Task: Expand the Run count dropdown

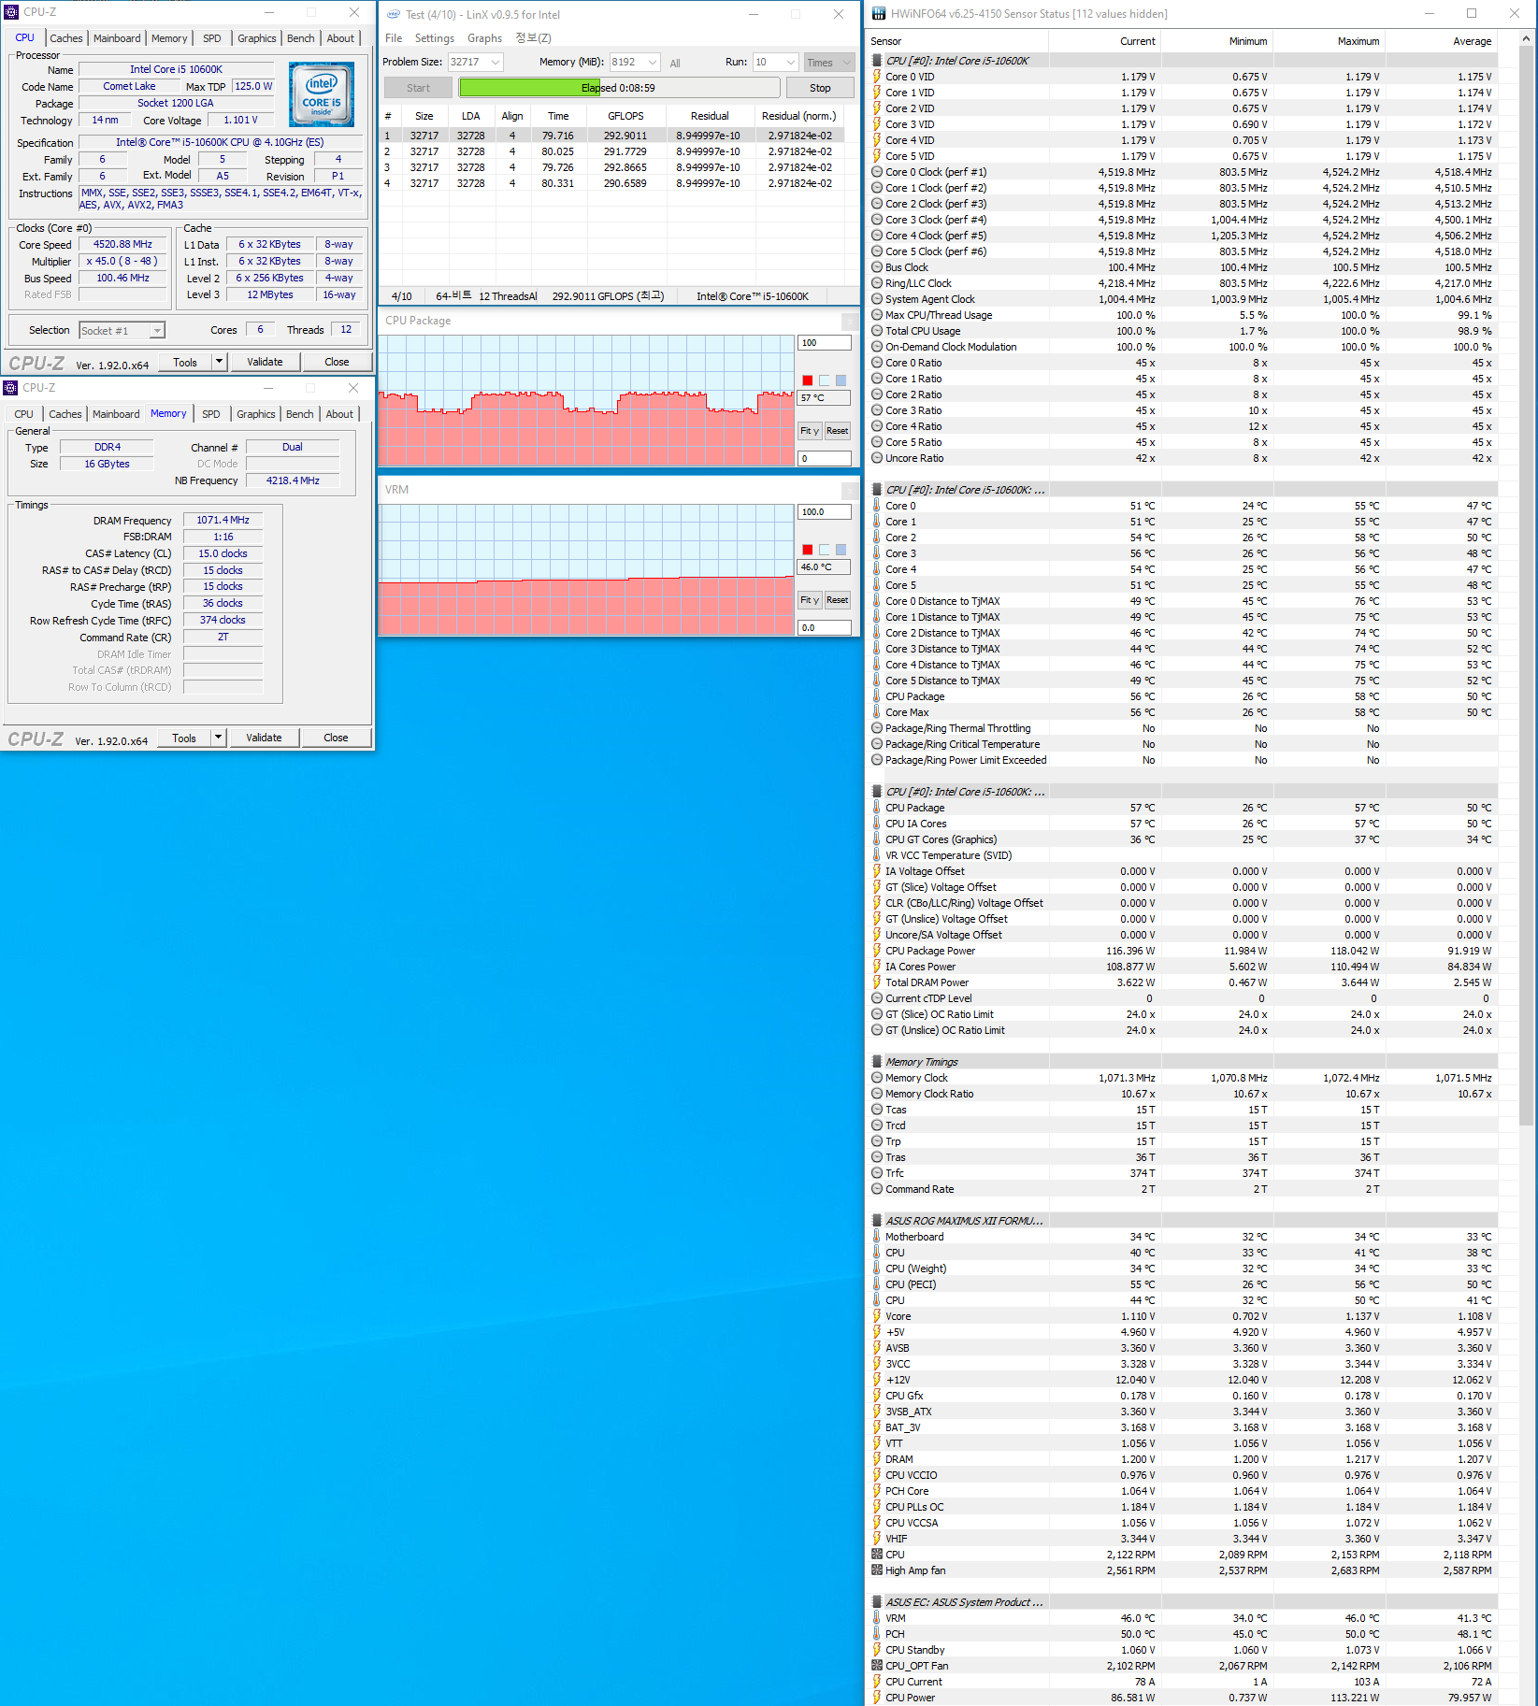Action: 790,63
